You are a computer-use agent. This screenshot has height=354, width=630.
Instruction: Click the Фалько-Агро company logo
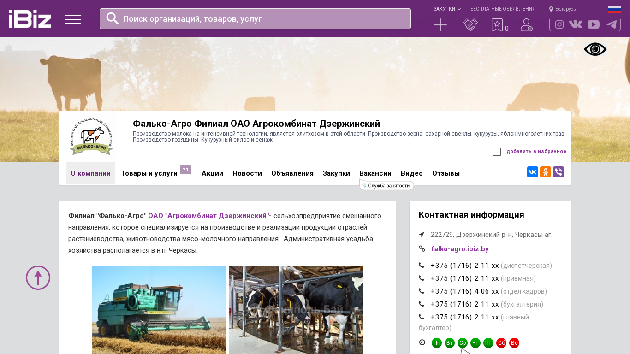tap(91, 136)
